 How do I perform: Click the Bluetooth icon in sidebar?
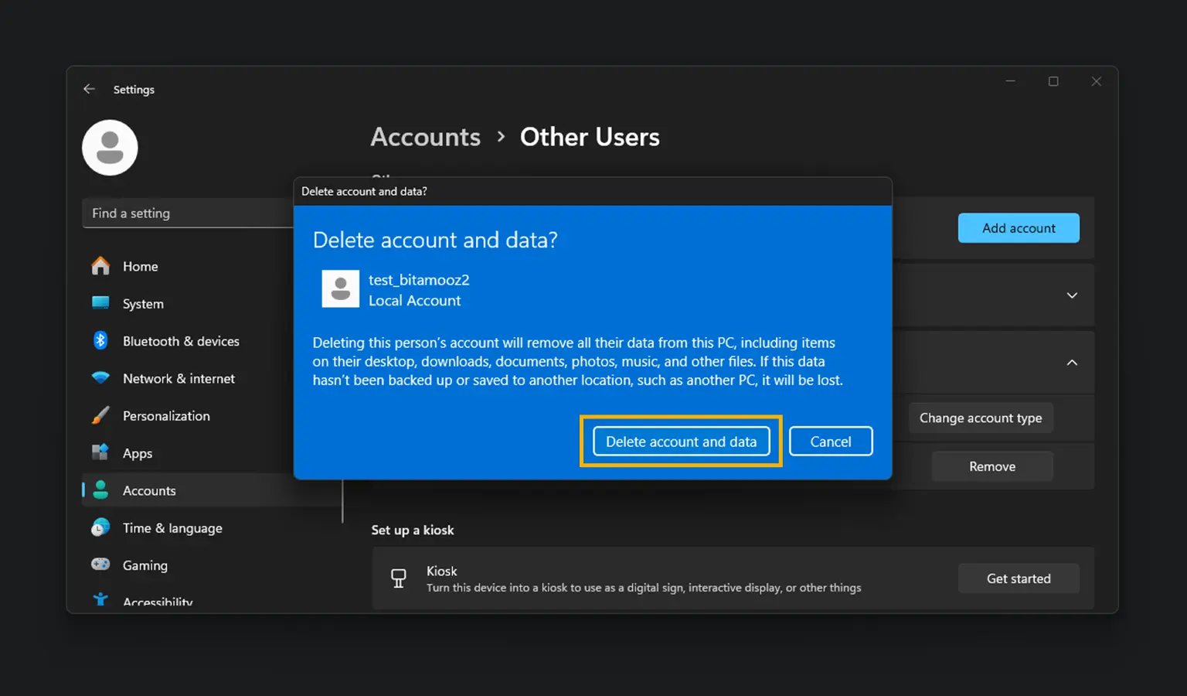click(100, 340)
